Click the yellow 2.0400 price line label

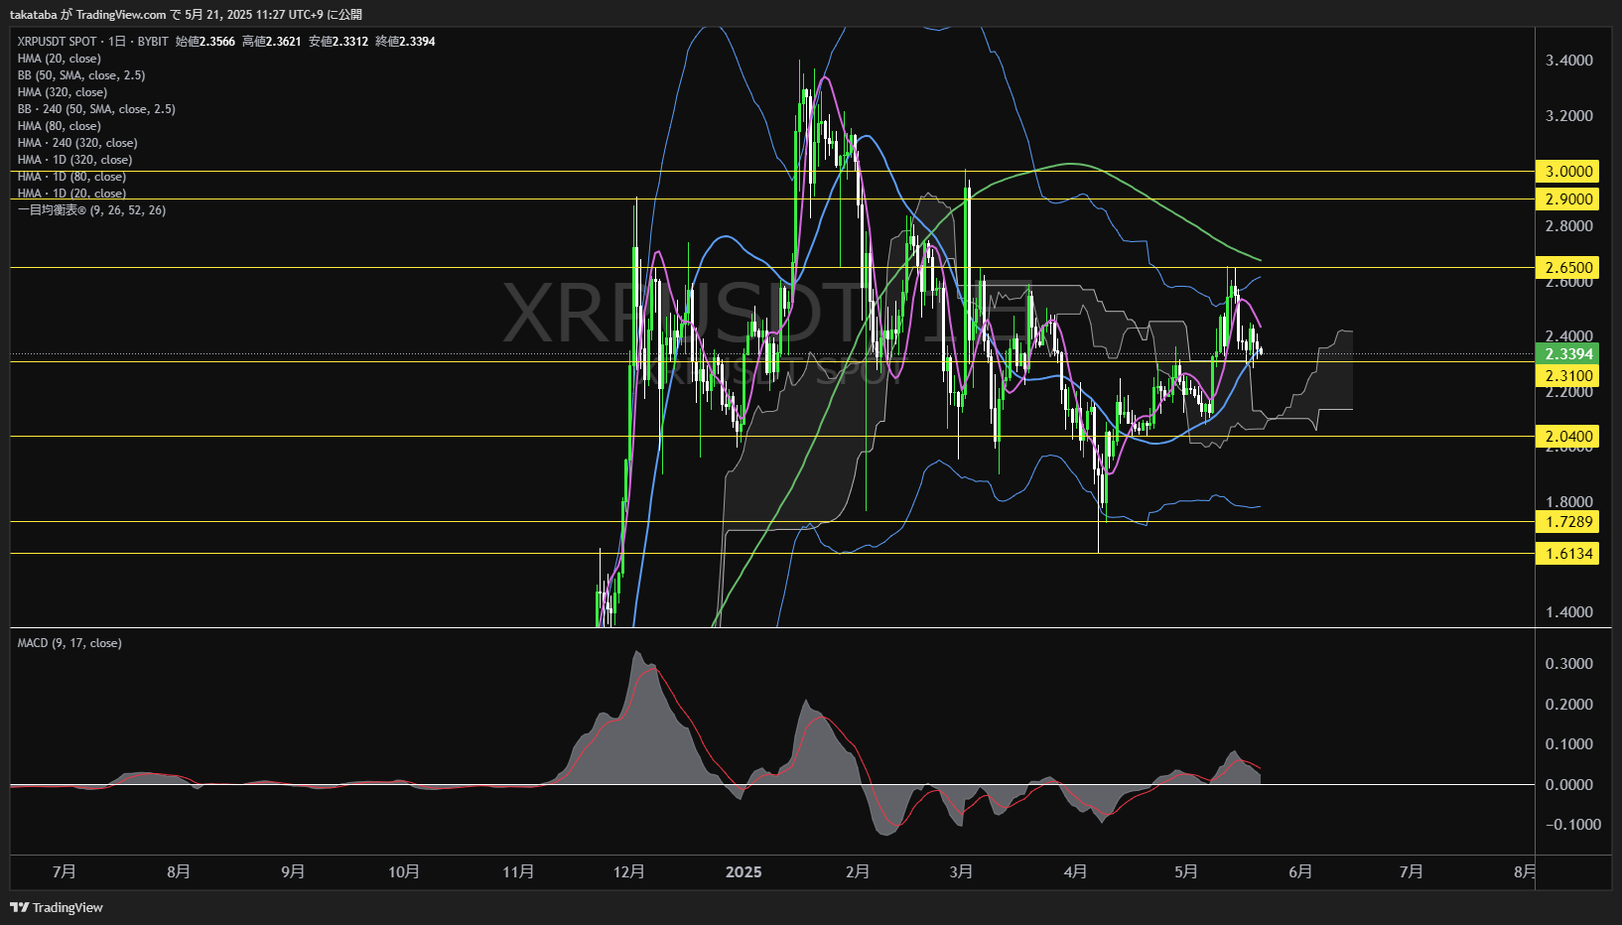(x=1567, y=436)
